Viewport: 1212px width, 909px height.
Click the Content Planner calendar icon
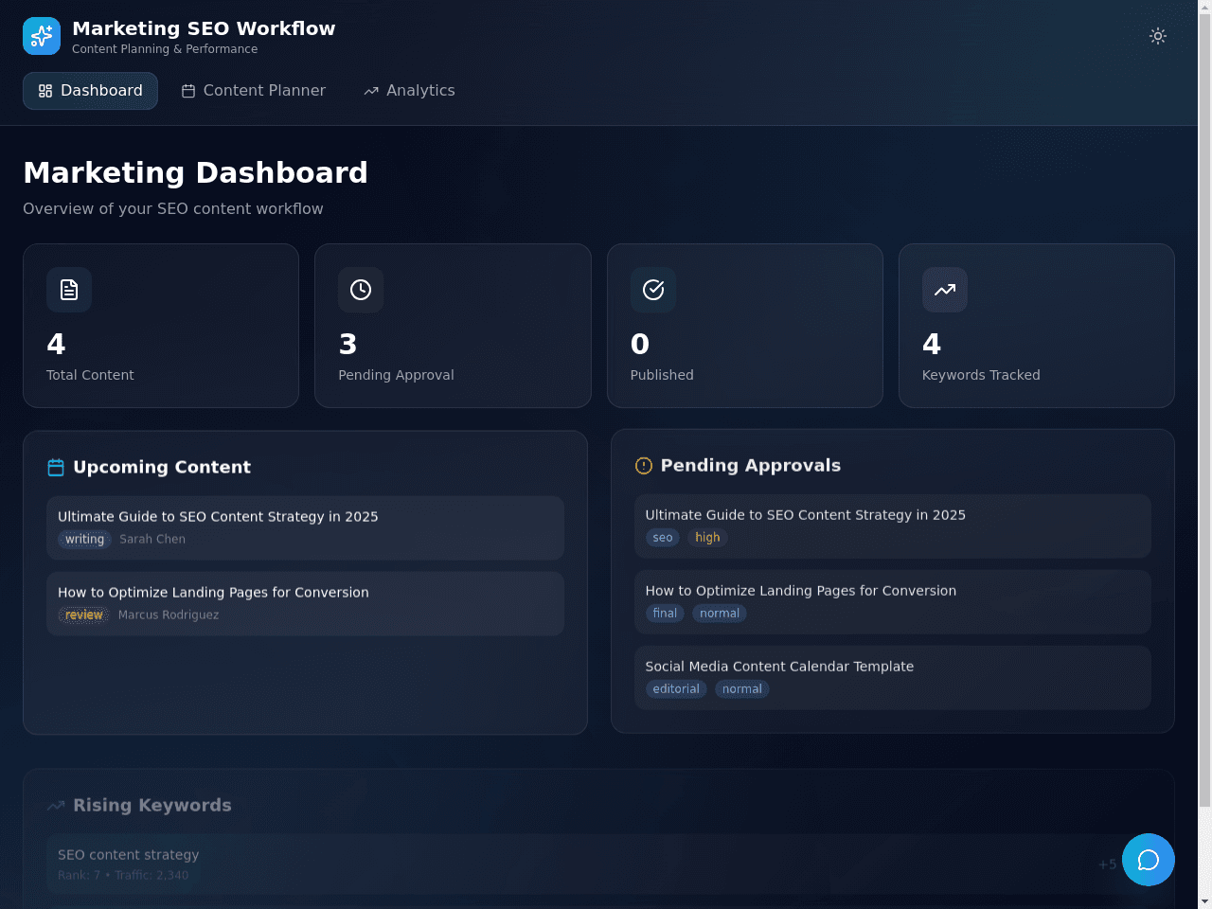tap(188, 91)
